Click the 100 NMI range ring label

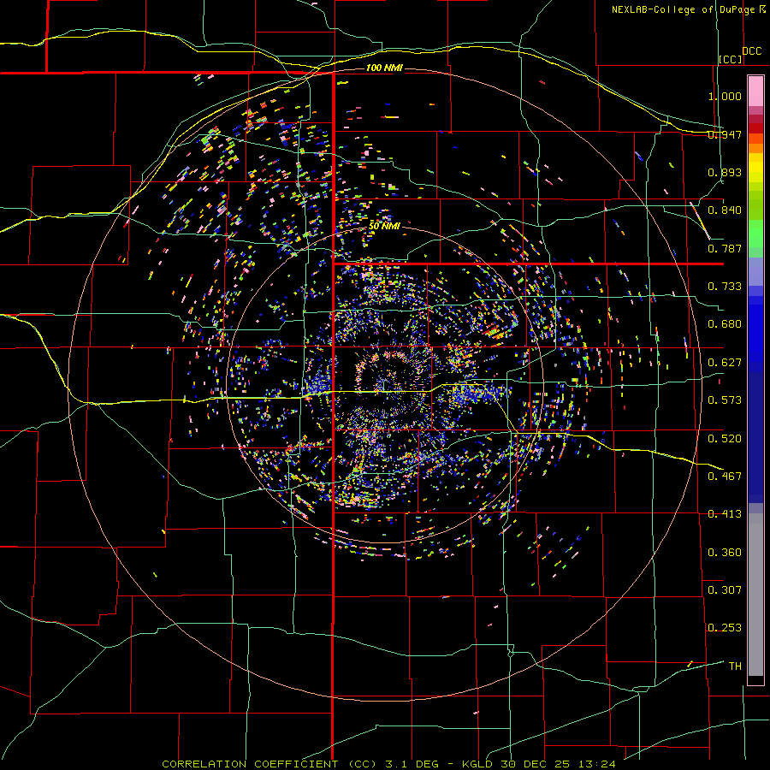tap(384, 68)
